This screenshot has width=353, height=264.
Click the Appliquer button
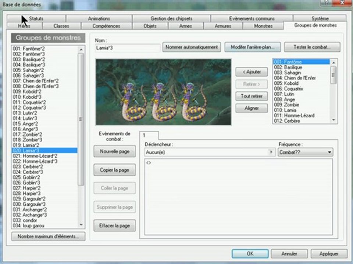[x=329, y=254]
